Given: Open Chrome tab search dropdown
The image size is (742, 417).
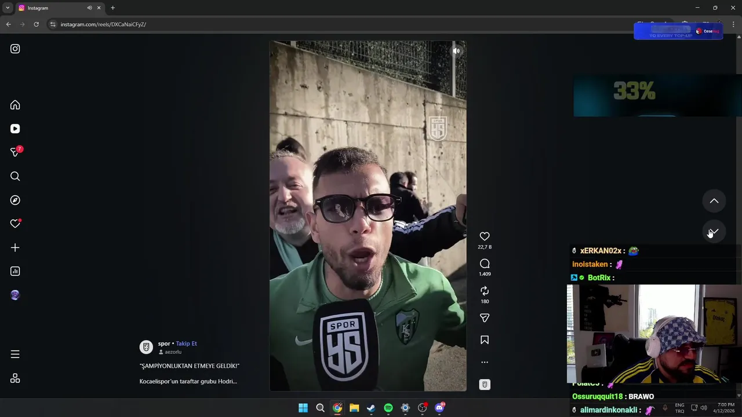Looking at the screenshot, I should [x=8, y=8].
